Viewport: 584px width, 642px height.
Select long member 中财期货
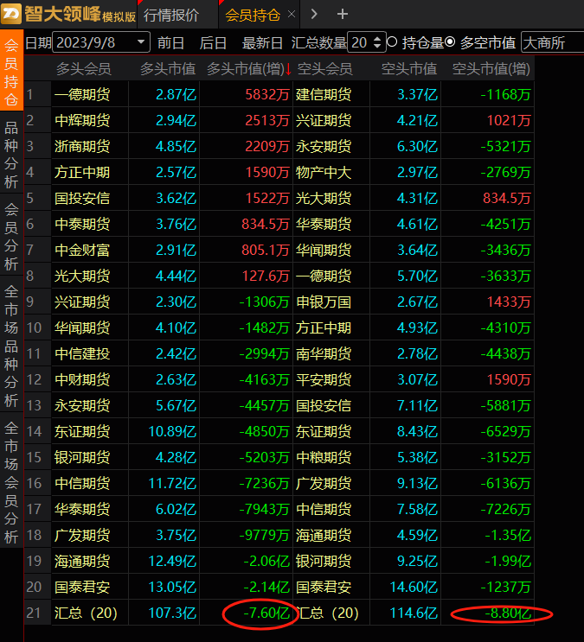(82, 379)
